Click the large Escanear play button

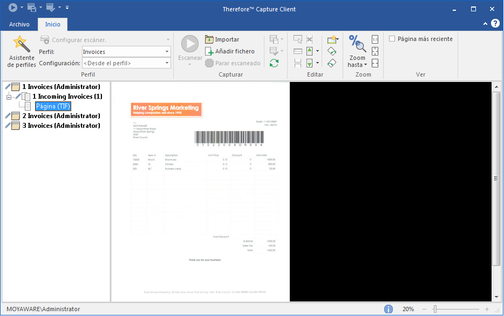tap(190, 44)
